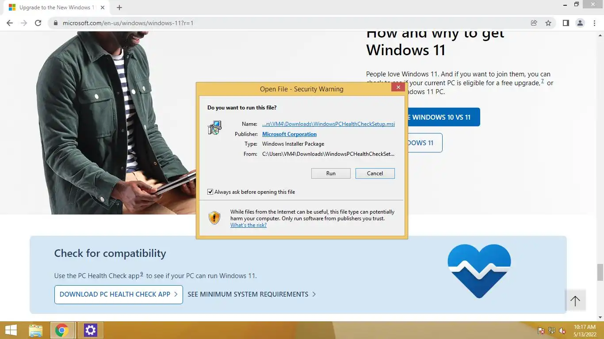Reload the Microsoft Windows 11 page
Screen dimensions: 604x339
tap(38, 23)
